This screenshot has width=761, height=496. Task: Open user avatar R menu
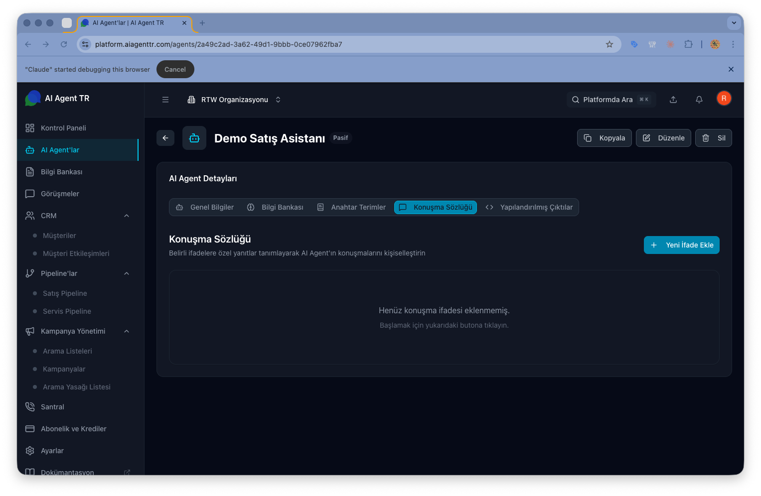pyautogui.click(x=724, y=99)
